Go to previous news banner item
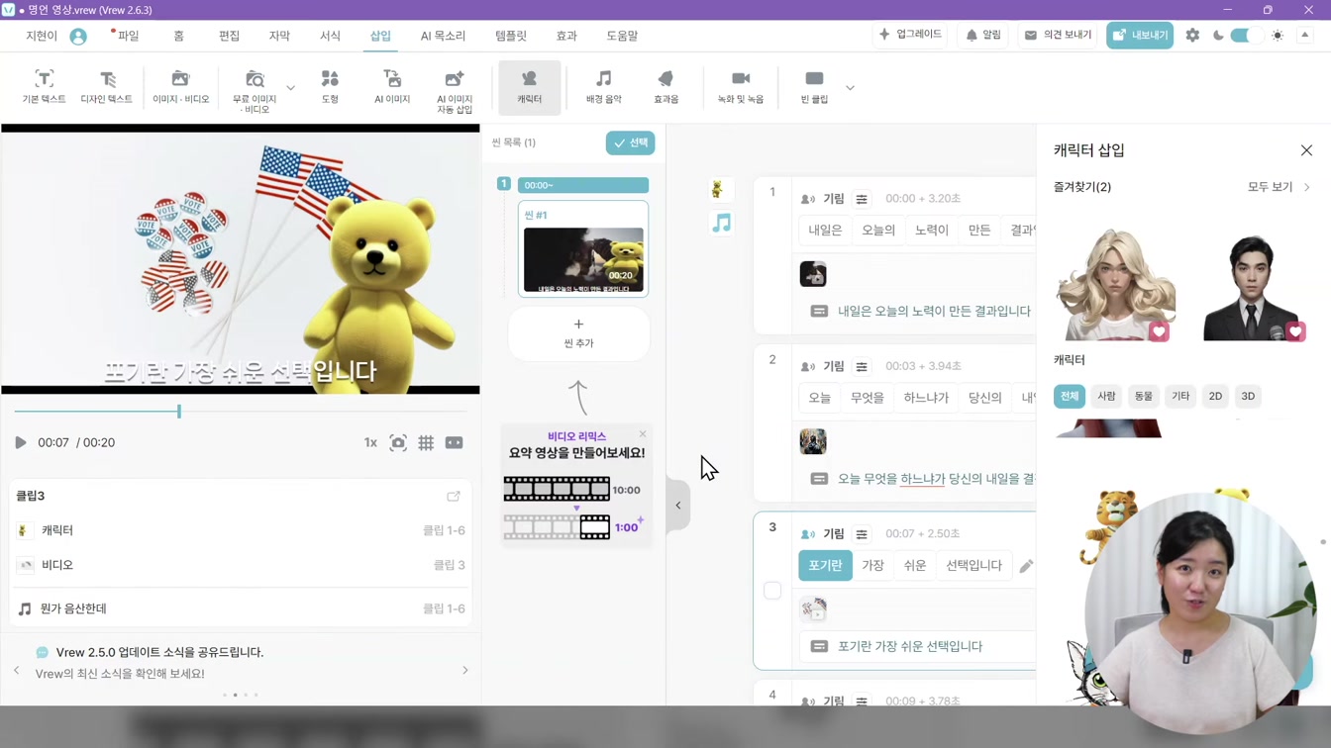Image resolution: width=1331 pixels, height=748 pixels. (17, 671)
